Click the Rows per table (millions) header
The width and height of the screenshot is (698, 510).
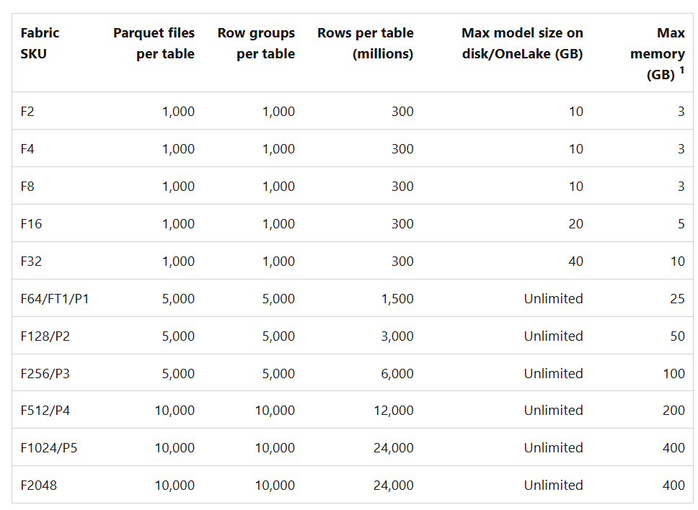coord(366,43)
